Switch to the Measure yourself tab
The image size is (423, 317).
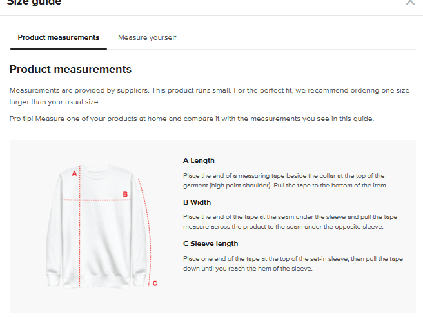[147, 37]
